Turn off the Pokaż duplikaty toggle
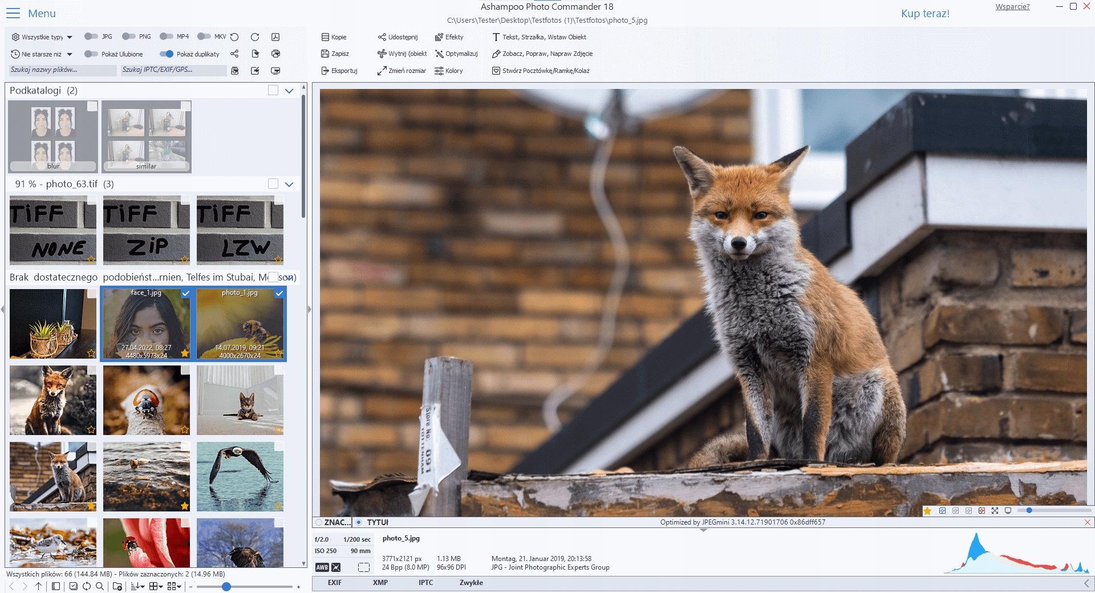 point(167,54)
